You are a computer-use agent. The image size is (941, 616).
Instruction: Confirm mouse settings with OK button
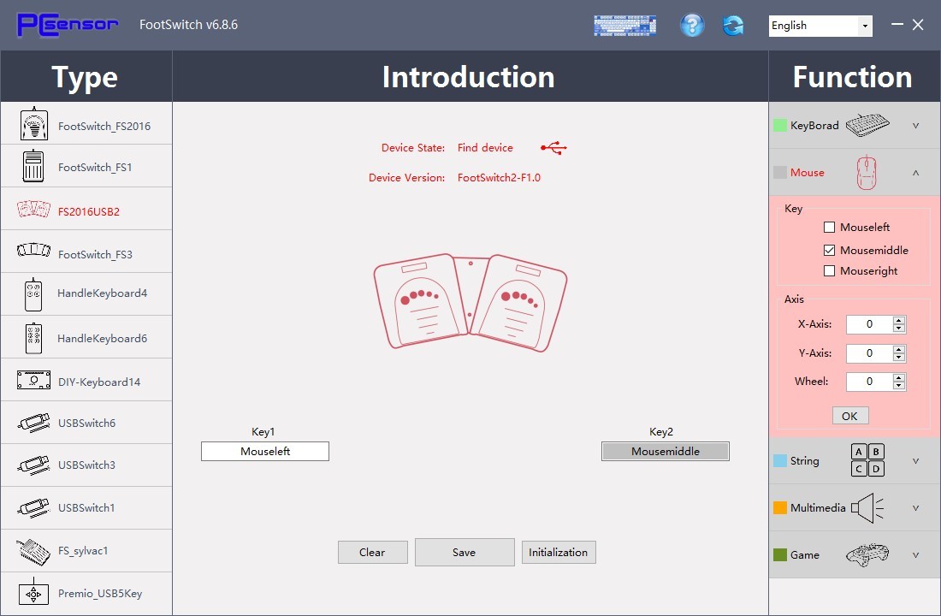pos(849,416)
